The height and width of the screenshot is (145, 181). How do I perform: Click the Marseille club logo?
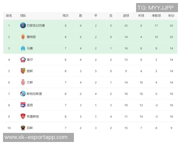23,48
